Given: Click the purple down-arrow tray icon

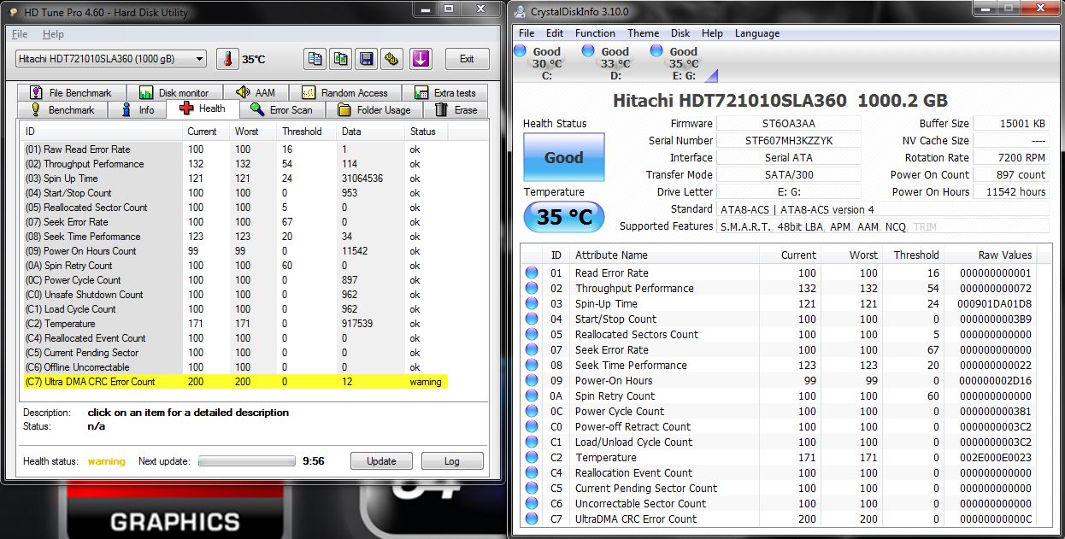Looking at the screenshot, I should coord(420,59).
